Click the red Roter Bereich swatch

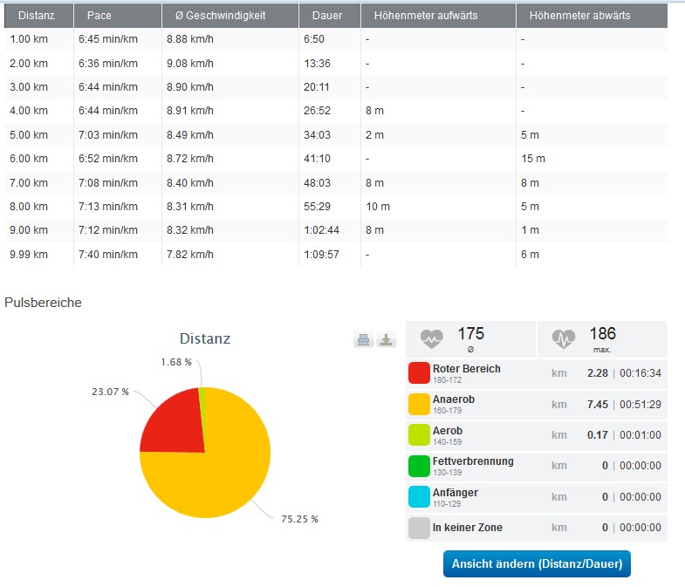419,373
